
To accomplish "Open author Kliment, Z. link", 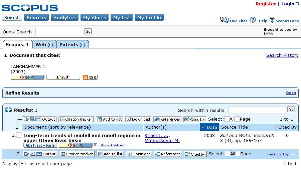I will click(x=157, y=136).
